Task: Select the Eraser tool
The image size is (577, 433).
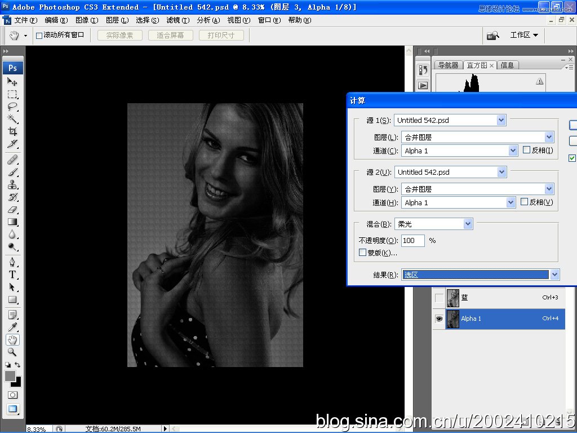Action: click(x=12, y=210)
